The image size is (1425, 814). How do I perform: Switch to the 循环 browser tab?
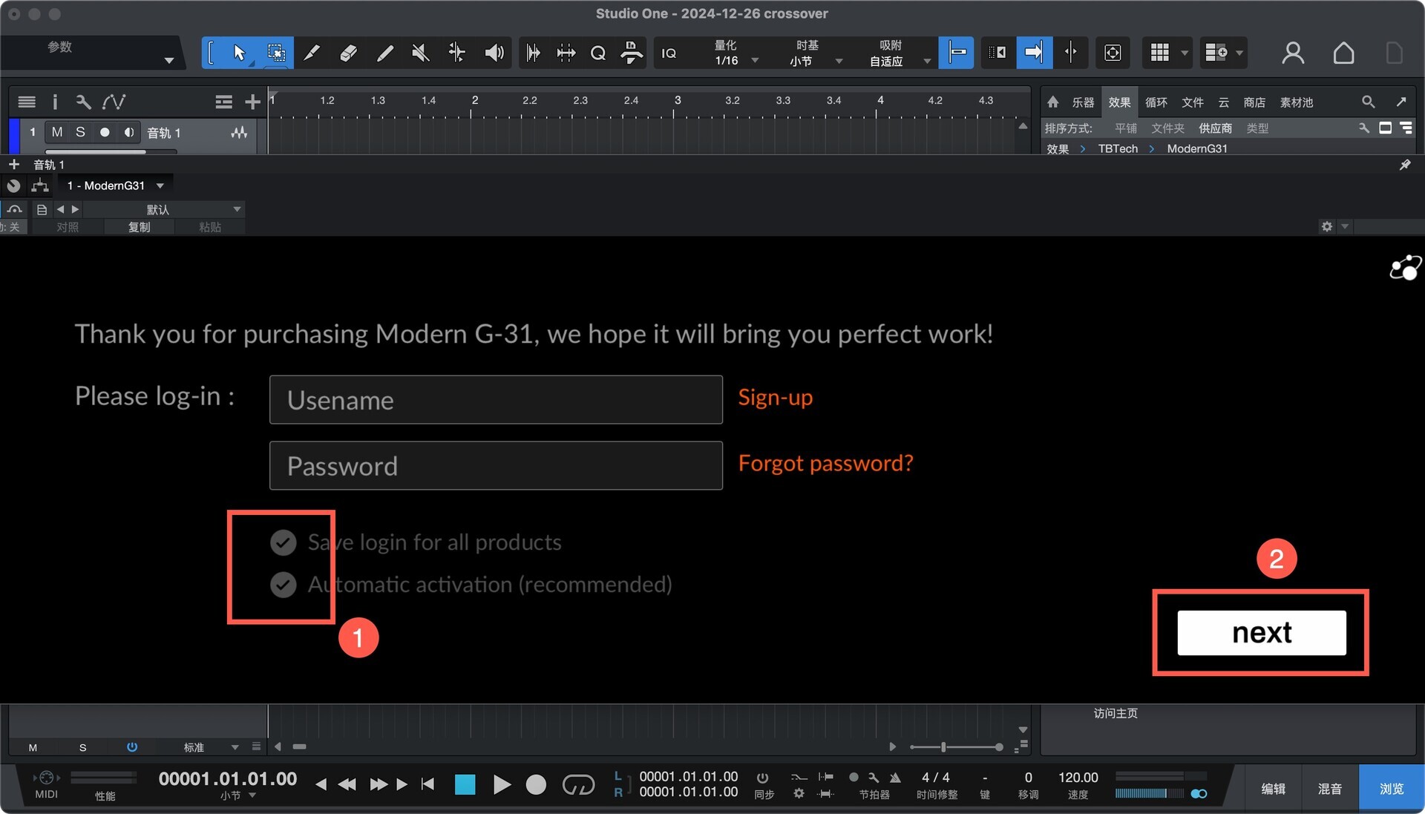point(1156,102)
